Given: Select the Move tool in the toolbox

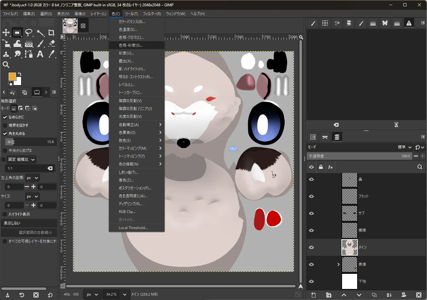Looking at the screenshot, I should coord(6,33).
